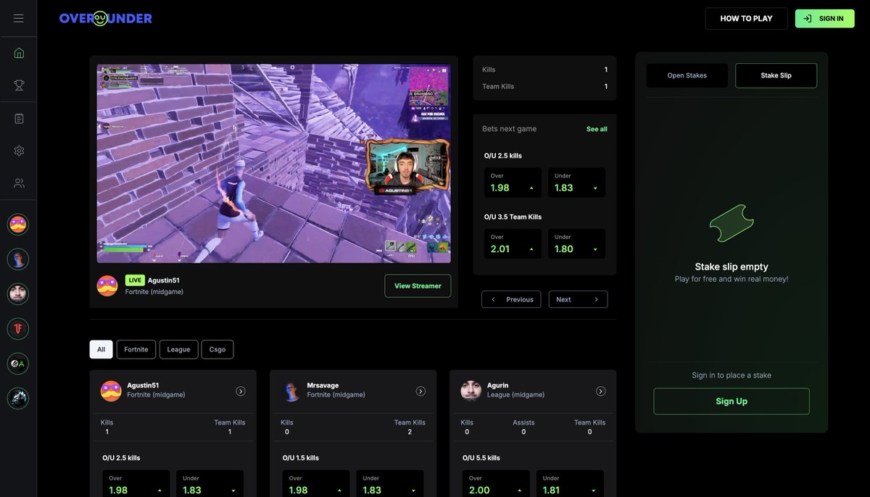Pick Over 1.98 on O/U 2.5 kills next game
Image resolution: width=870 pixels, height=497 pixels.
pyautogui.click(x=513, y=183)
